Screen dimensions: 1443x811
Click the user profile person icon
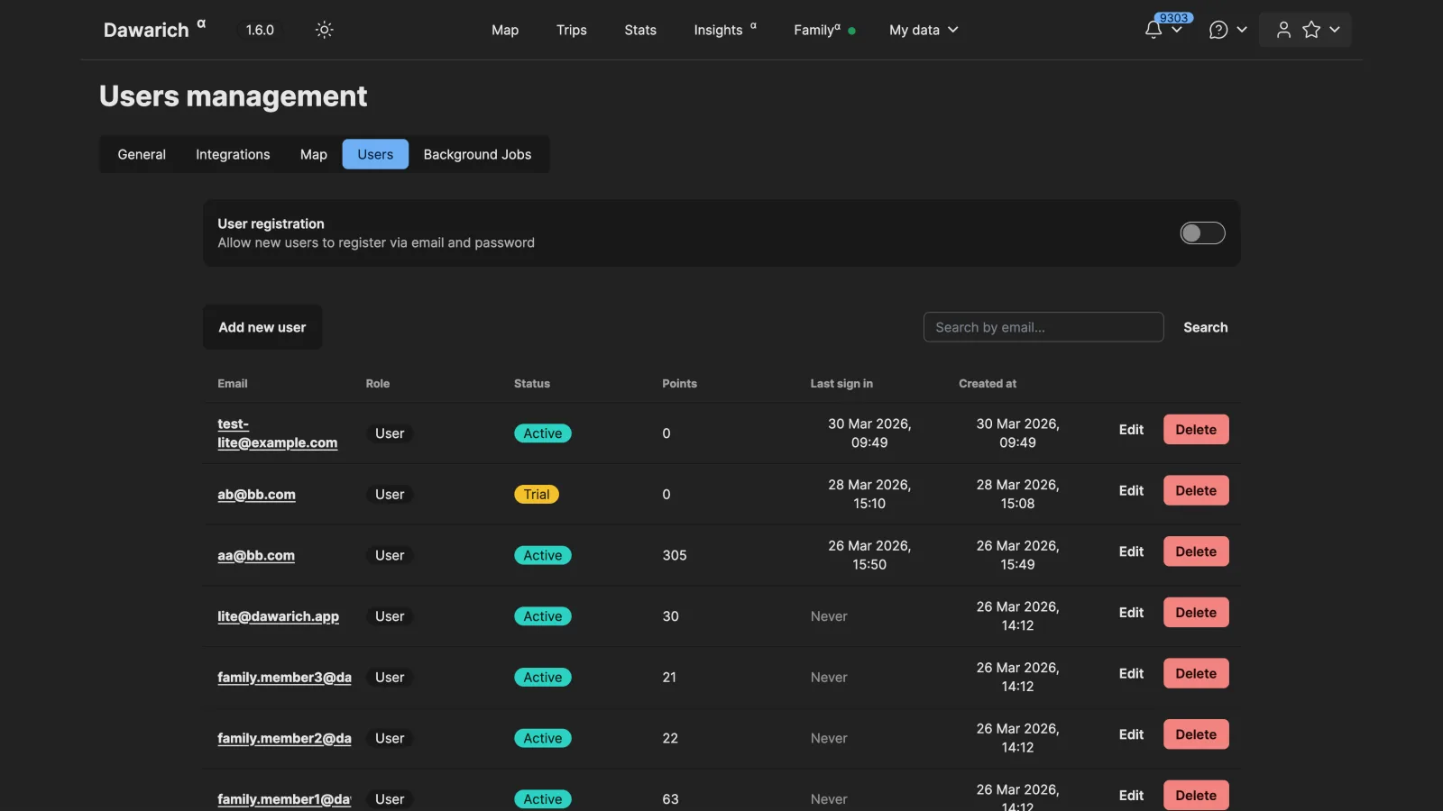1283,30
